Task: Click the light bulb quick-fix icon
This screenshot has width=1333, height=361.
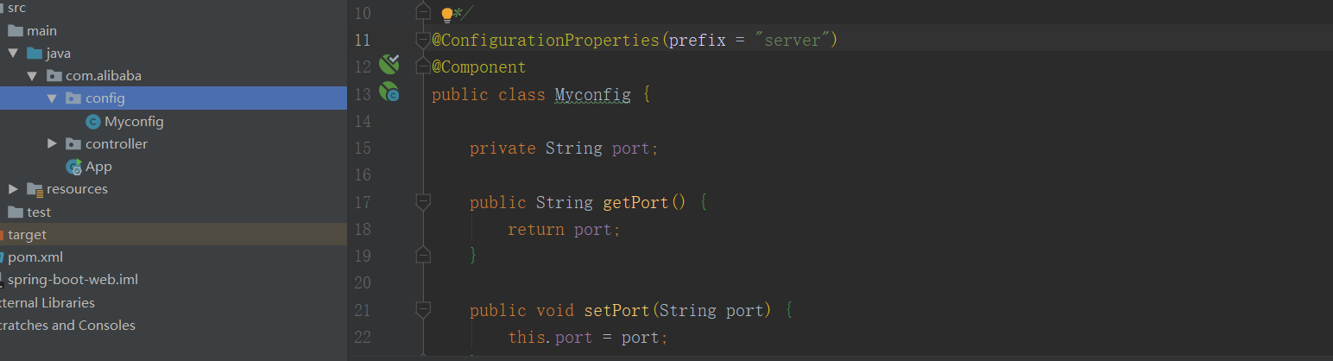Action: [446, 14]
